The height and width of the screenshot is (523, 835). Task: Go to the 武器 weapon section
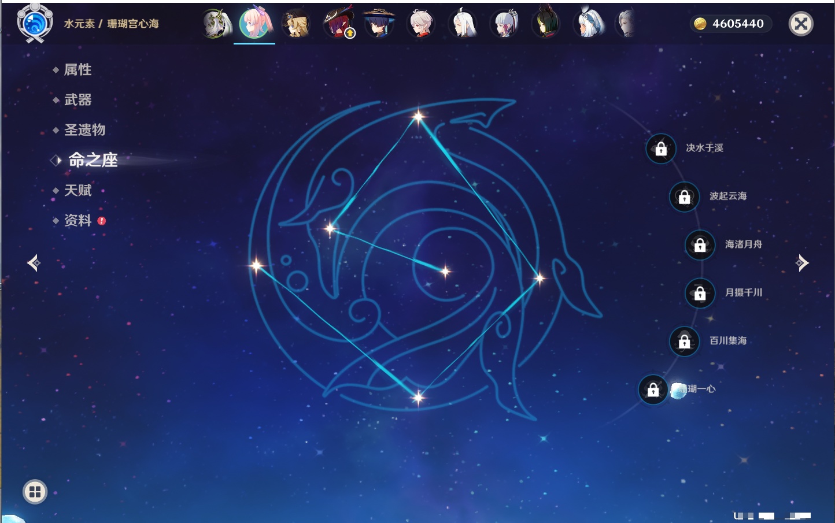77,100
